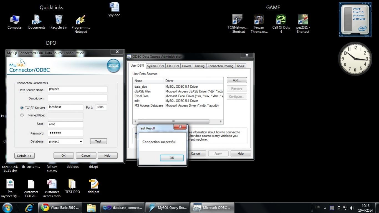Select the milk data source row
379x213 pixels.
[x=178, y=101]
